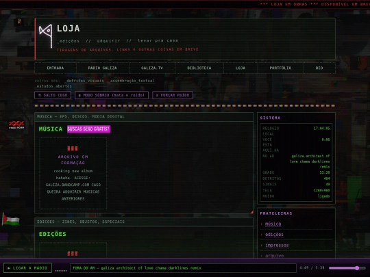Image resolution: width=370 pixels, height=277 pixels.
Task: Click the three red blocks in the Edições card
Action: [x=73, y=254]
